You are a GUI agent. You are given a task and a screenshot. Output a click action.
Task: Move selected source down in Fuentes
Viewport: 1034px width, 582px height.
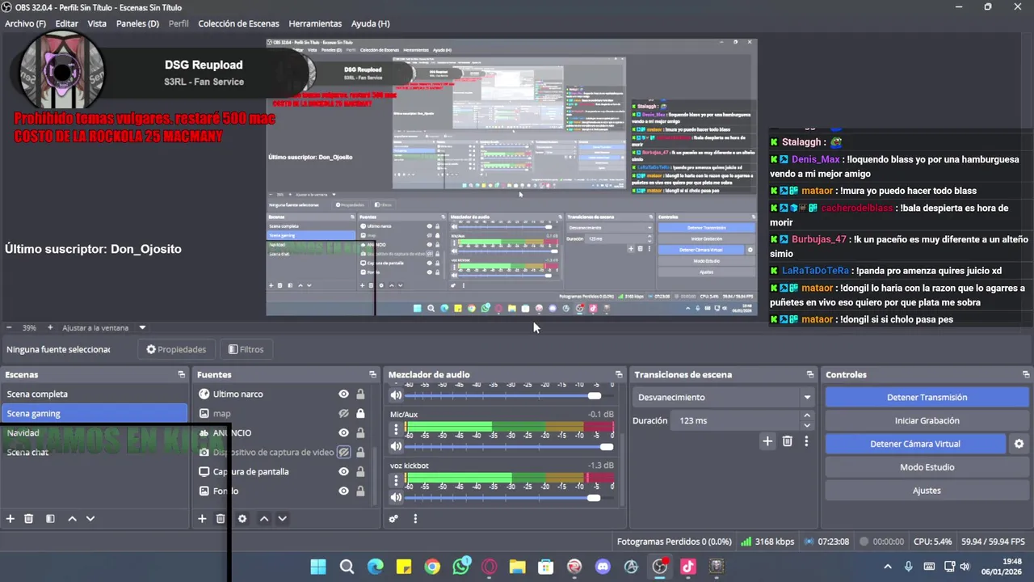click(x=282, y=518)
